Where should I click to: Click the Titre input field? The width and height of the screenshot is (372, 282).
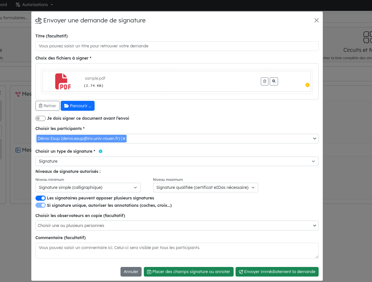pos(177,46)
